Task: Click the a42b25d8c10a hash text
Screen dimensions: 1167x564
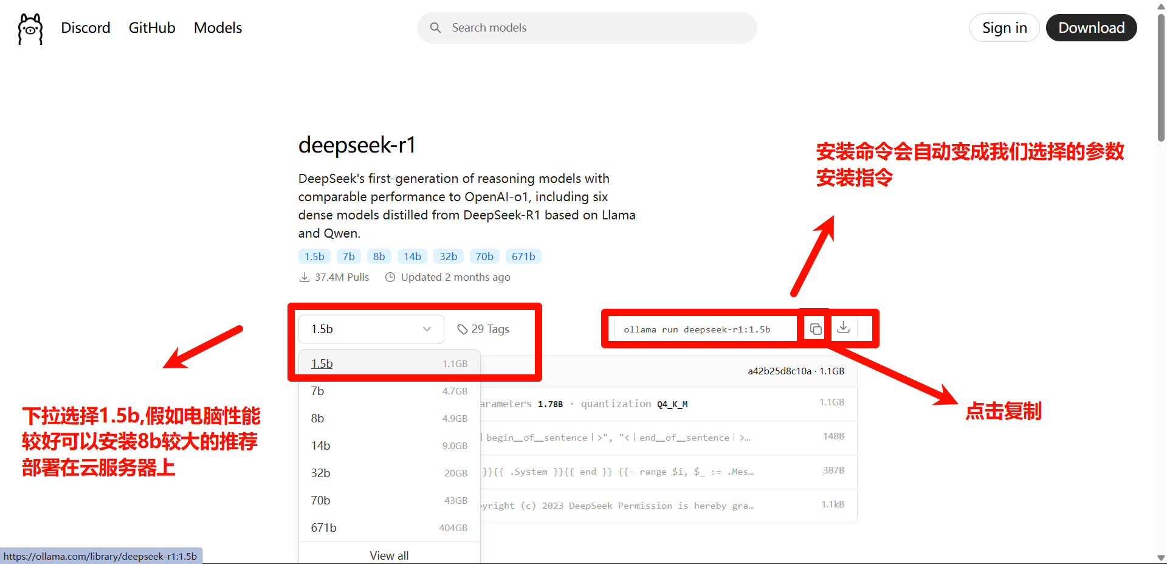Action: (779, 371)
